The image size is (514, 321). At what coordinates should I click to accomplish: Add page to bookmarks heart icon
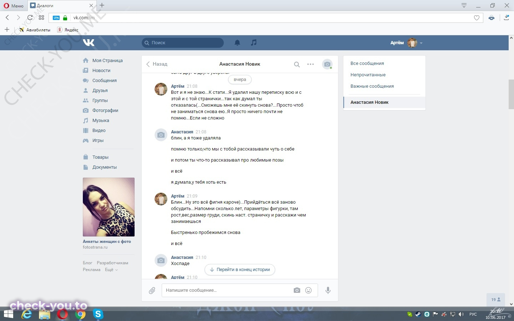pos(477,18)
